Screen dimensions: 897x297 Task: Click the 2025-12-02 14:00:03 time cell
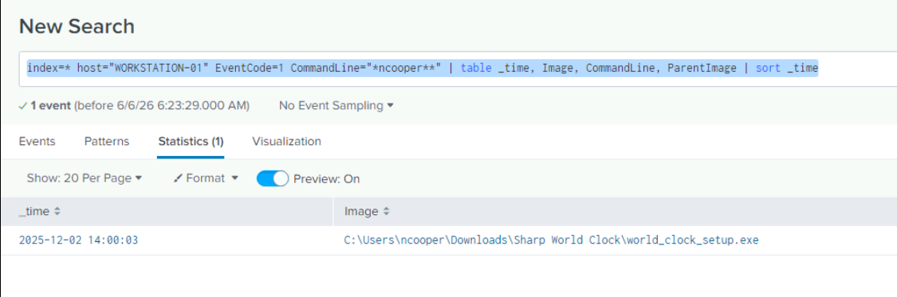pos(78,240)
